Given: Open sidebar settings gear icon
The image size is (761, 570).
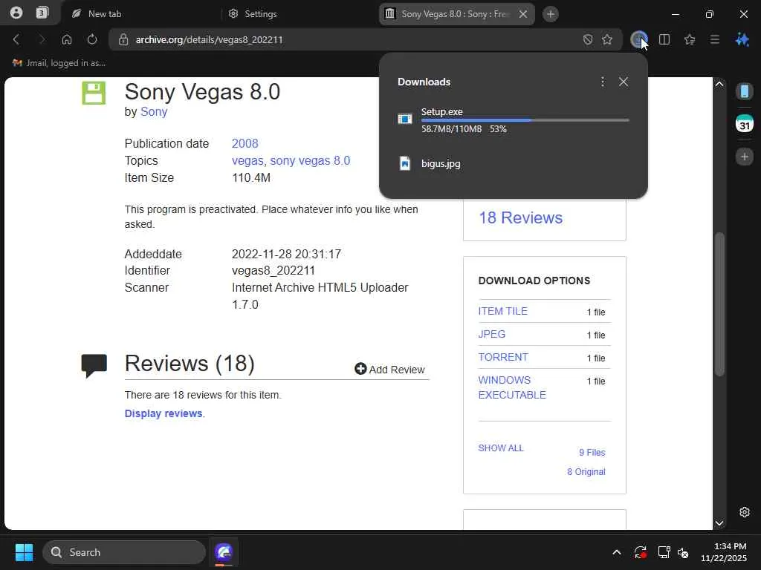Looking at the screenshot, I should pyautogui.click(x=745, y=512).
